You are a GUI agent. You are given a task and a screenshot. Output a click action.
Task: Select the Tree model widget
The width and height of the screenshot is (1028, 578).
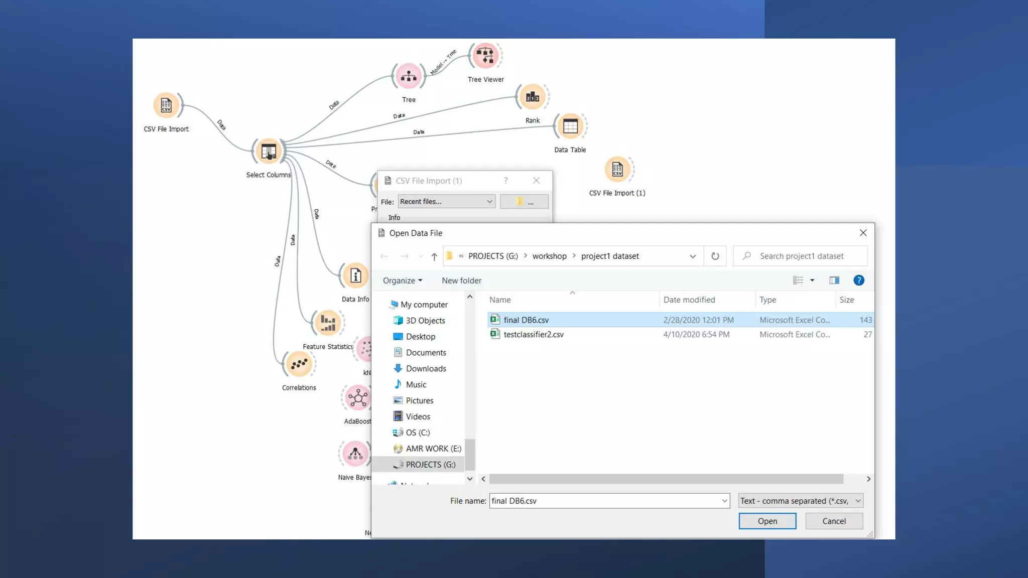409,77
